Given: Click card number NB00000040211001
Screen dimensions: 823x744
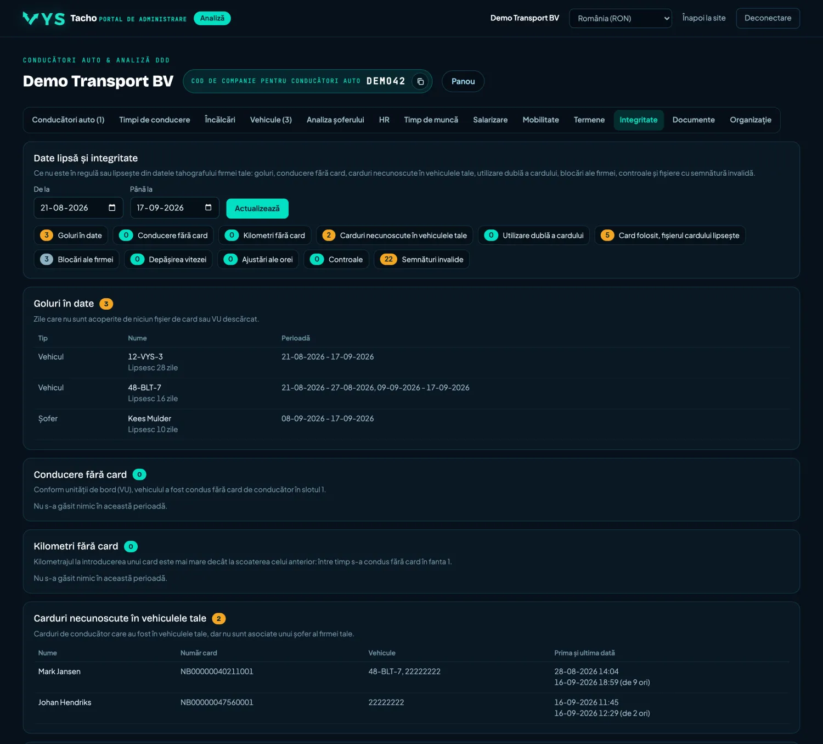Looking at the screenshot, I should [x=217, y=672].
